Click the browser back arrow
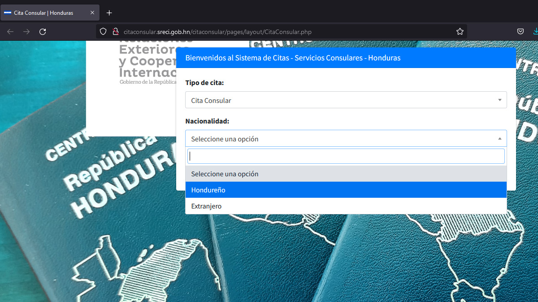 coord(10,31)
